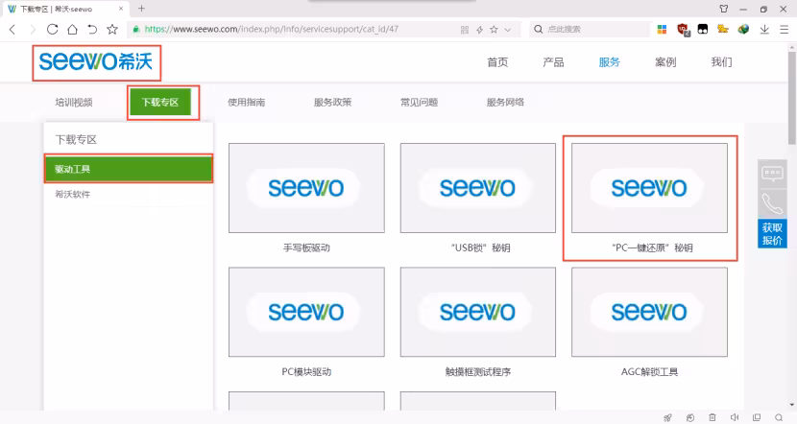Open the online chat bubble icon
Screen dimensions: 797x424
[x=772, y=174]
